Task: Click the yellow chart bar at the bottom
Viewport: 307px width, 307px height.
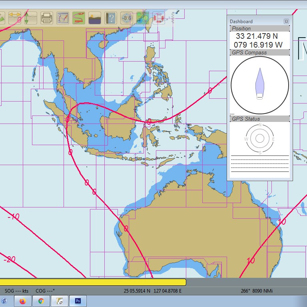Action: tap(93, 282)
